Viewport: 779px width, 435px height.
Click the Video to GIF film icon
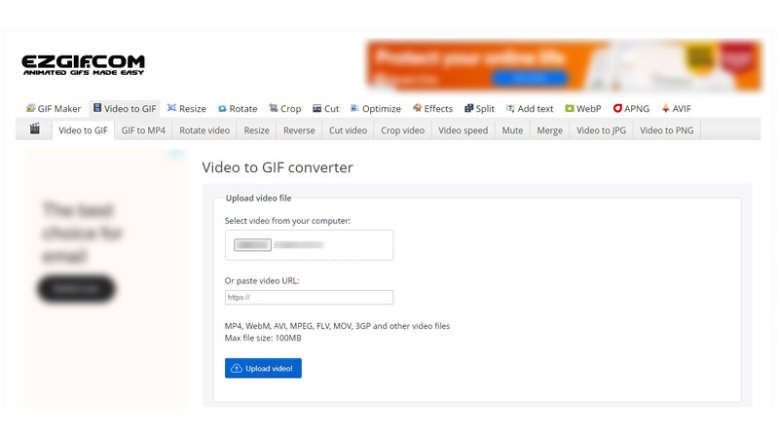click(x=97, y=108)
